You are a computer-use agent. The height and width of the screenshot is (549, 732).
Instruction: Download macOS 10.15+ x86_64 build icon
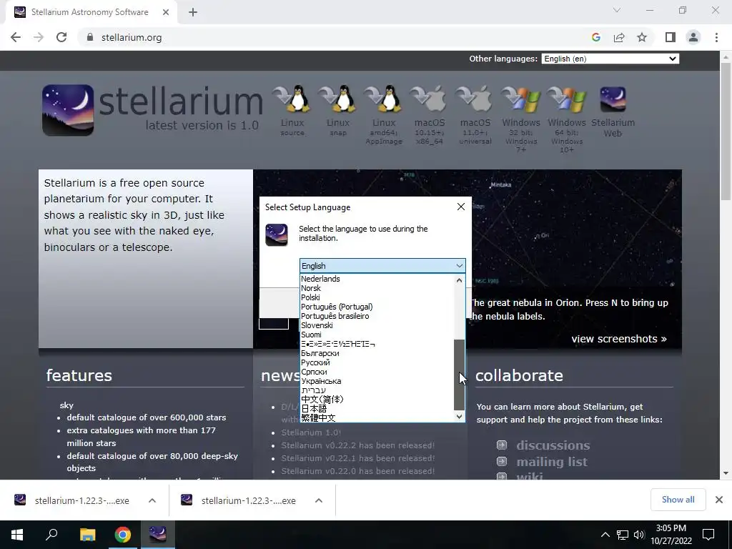click(x=430, y=99)
